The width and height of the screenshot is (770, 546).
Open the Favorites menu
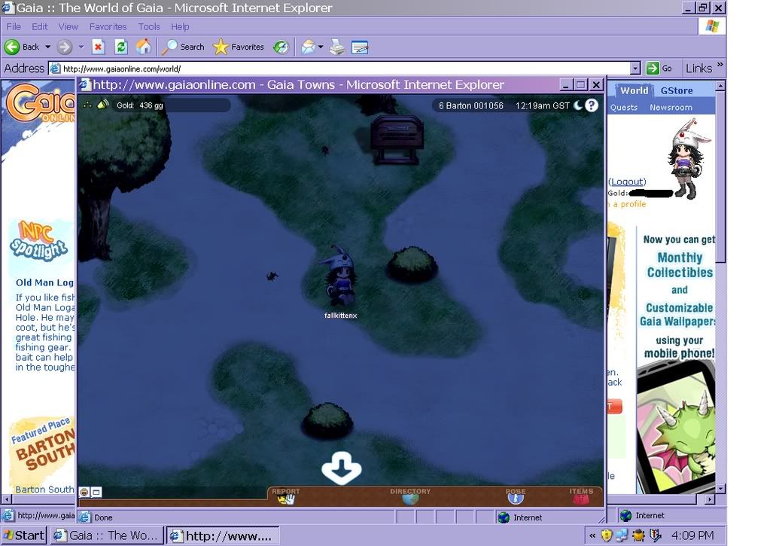(108, 26)
